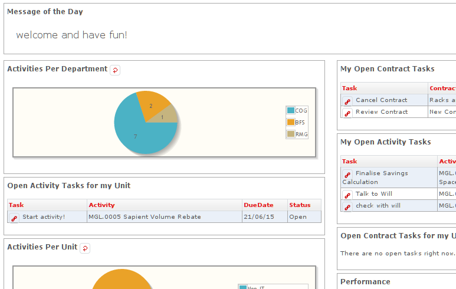The image size is (456, 289).
Task: Sort unit tasks by Activity column header
Action: [x=101, y=205]
